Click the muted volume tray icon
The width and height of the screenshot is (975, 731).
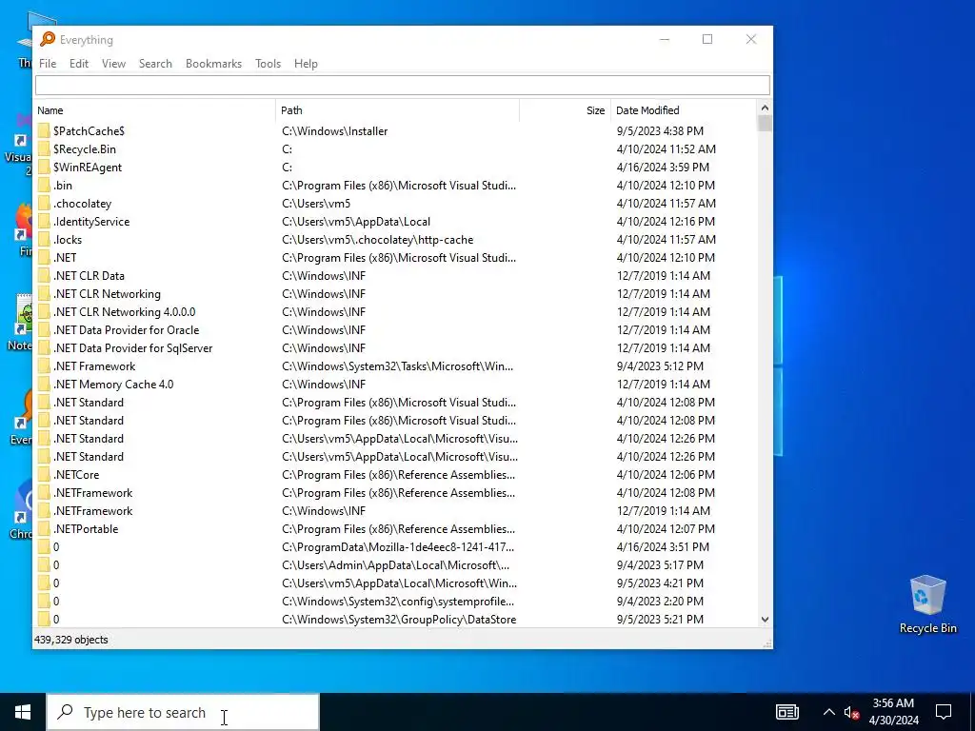pyautogui.click(x=851, y=712)
